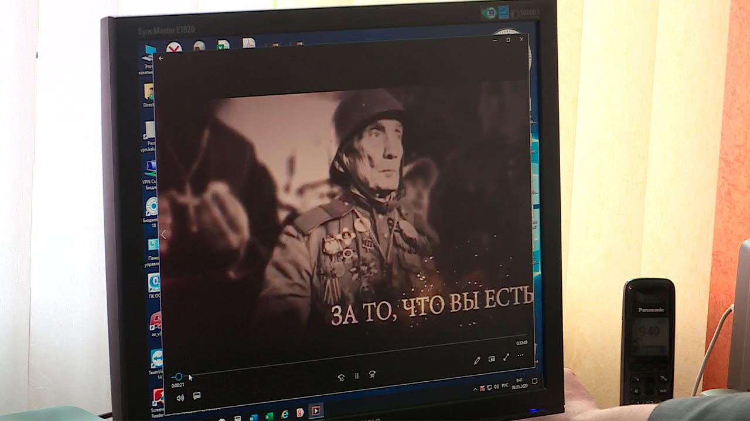Select the Бюджет desktop shortcut
750x421 pixels.
pos(152,212)
